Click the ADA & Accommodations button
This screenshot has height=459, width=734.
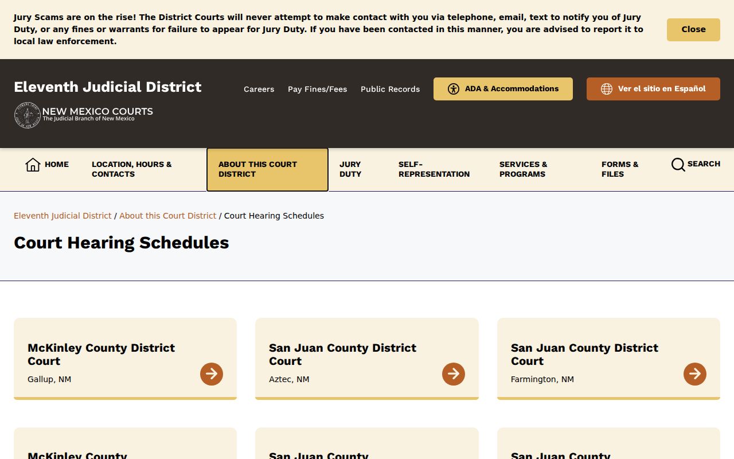(x=503, y=89)
